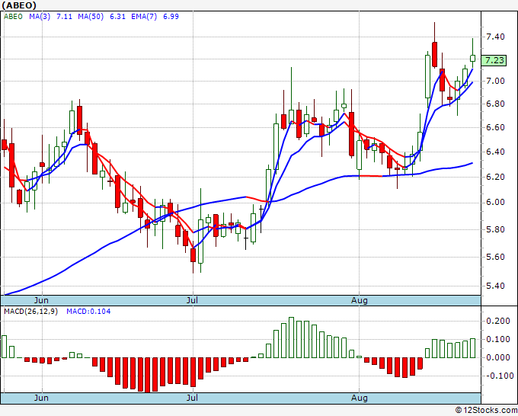Select the 6.80 price axis label
Image resolution: width=518 pixels, height=416 pixels.
[496, 104]
